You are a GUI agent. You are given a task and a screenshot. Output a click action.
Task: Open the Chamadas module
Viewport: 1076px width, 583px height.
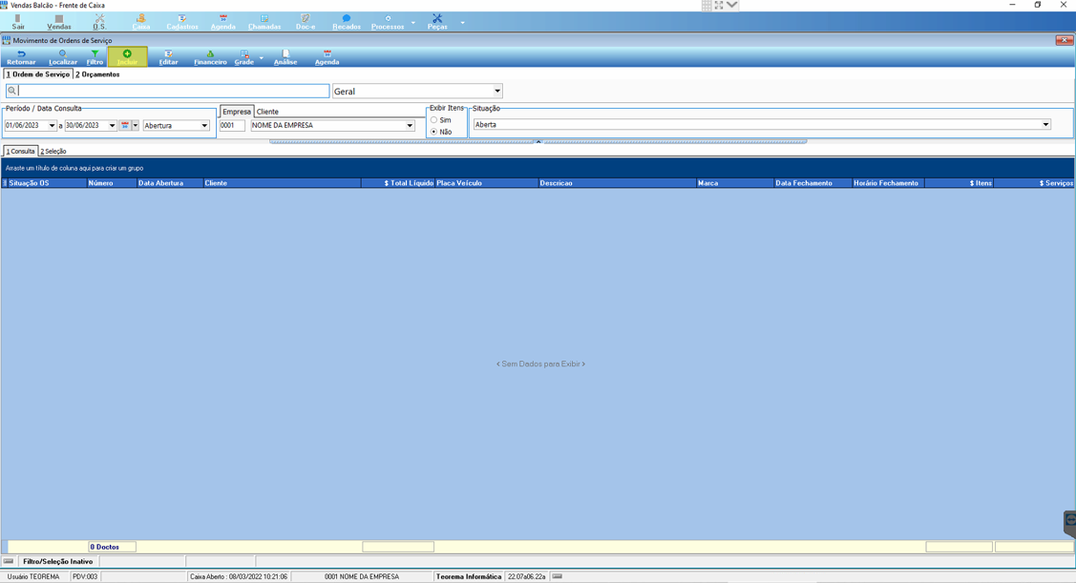[x=264, y=22]
